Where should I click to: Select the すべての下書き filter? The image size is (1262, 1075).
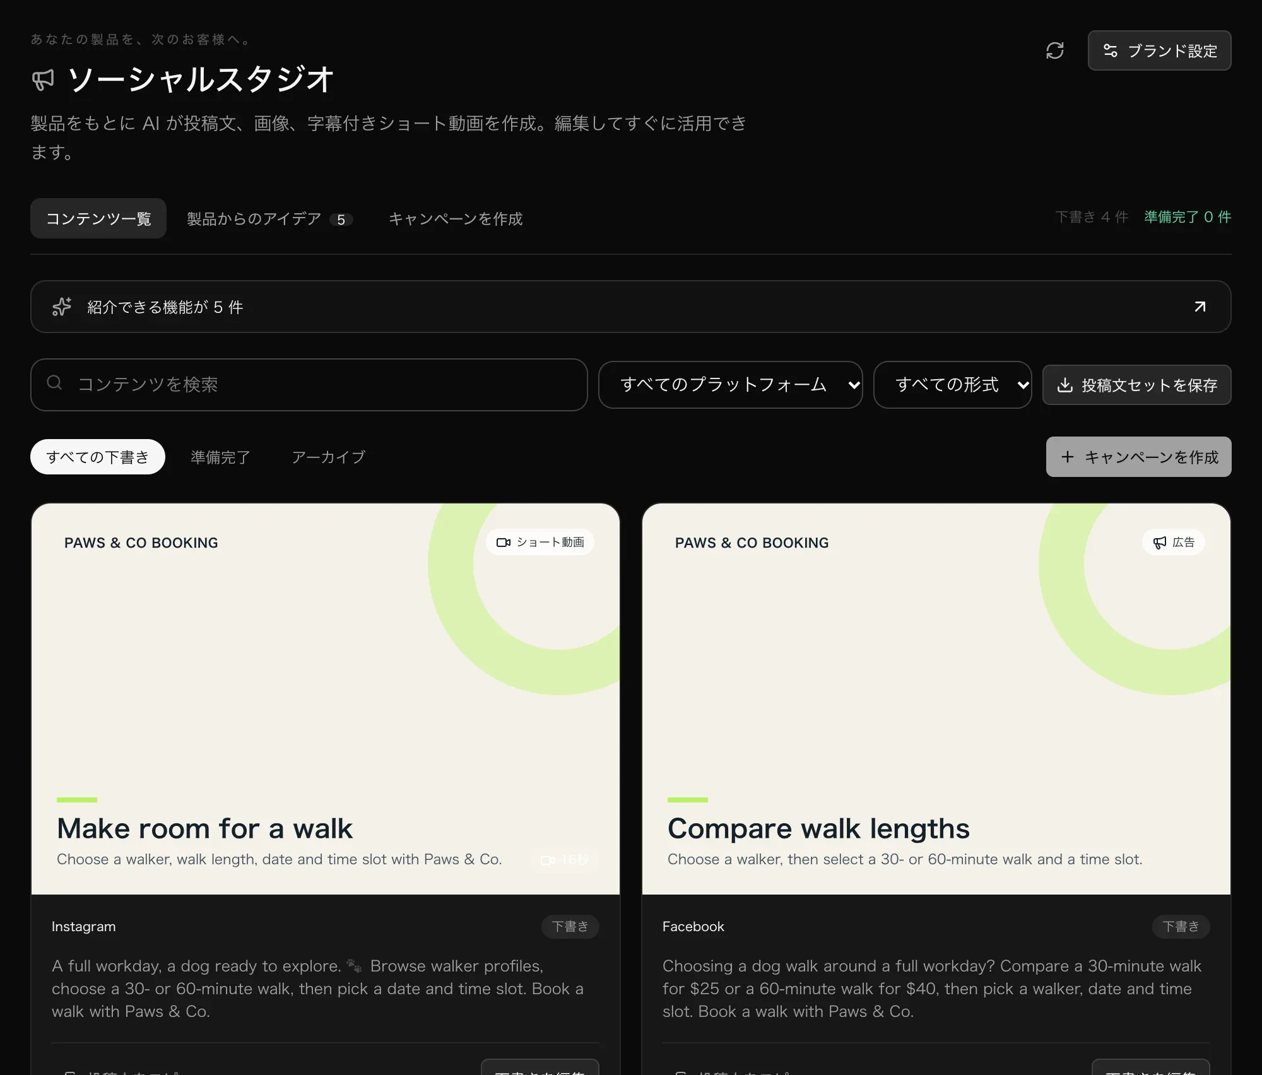pyautogui.click(x=98, y=457)
